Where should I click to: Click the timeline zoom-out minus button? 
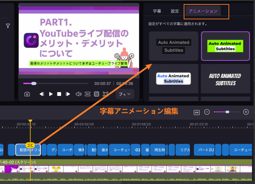click(x=207, y=112)
